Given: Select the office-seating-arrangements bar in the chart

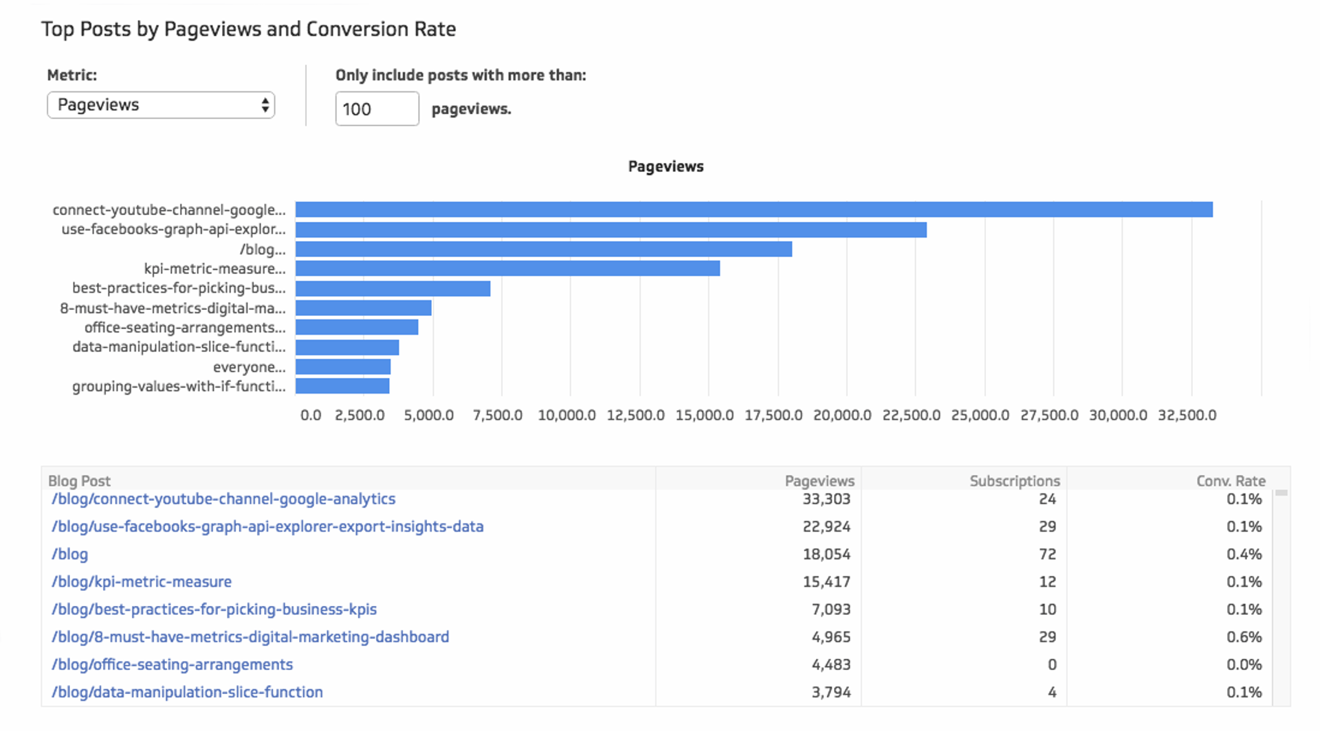Looking at the screenshot, I should [356, 328].
